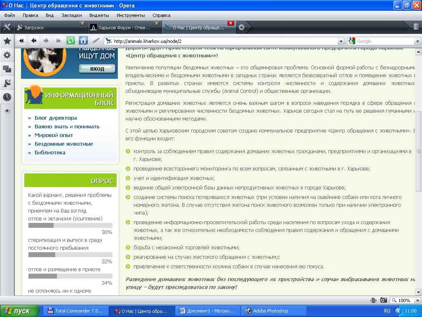Image resolution: width=422 pixels, height=317 pixels.
Task: Click the site favicon in address bar
Action: [x=108, y=41]
